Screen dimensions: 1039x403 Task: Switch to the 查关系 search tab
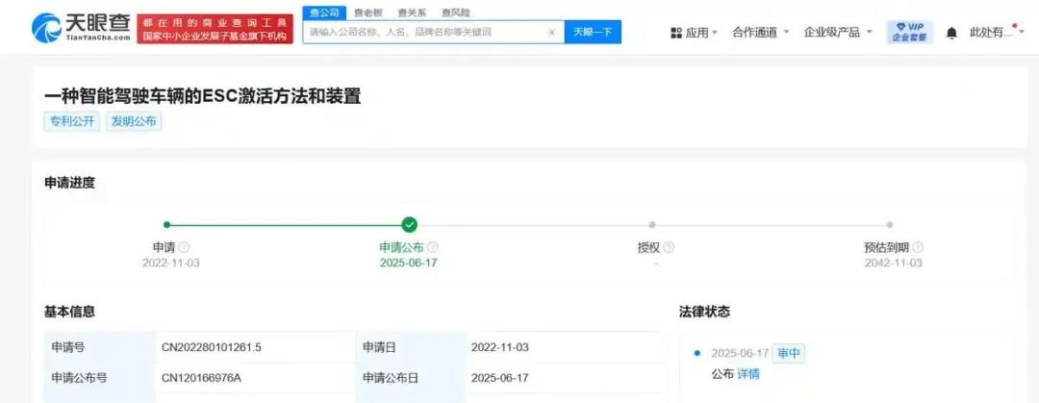tap(412, 13)
